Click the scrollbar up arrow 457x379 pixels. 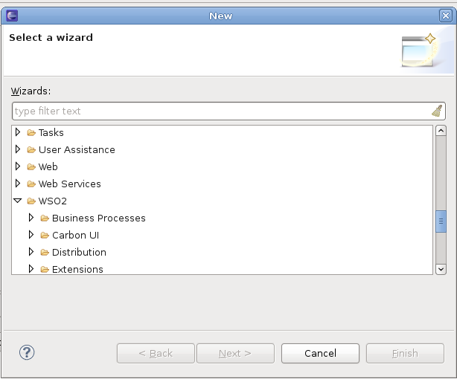441,131
